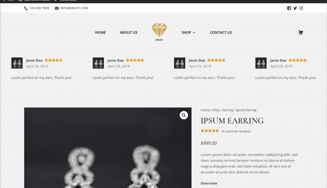Image resolution: width=327 pixels, height=188 pixels.
Task: Open the Twitter social icon
Action: click(295, 8)
